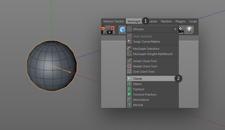Select the MoGraph Selection tool

pos(152,49)
